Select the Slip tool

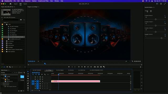pos(28,81)
